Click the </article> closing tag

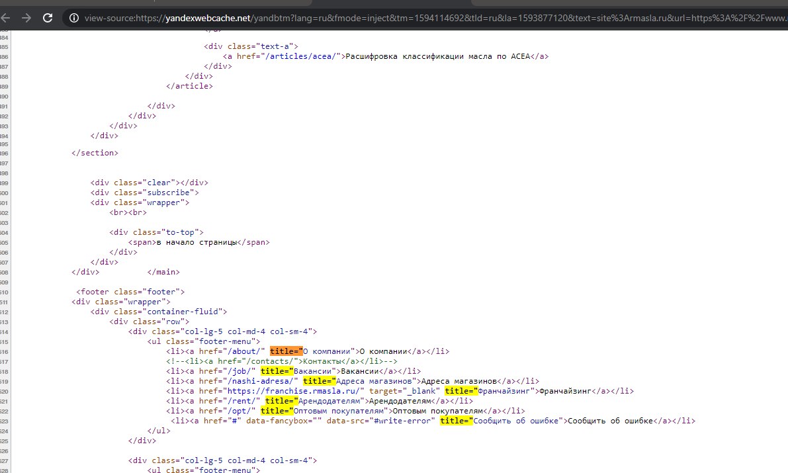[189, 86]
